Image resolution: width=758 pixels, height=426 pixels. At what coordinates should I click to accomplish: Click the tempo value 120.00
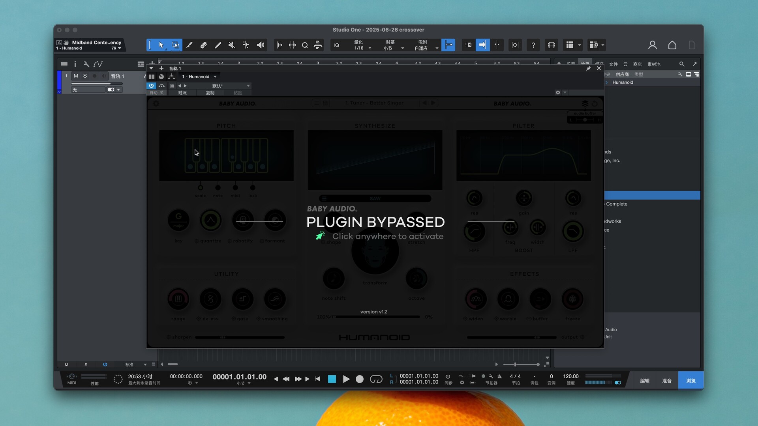tap(571, 376)
